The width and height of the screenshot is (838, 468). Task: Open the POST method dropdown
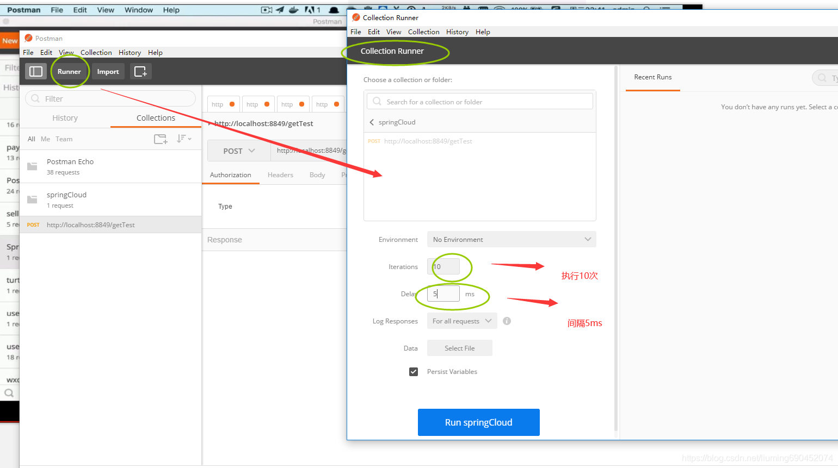pos(239,151)
